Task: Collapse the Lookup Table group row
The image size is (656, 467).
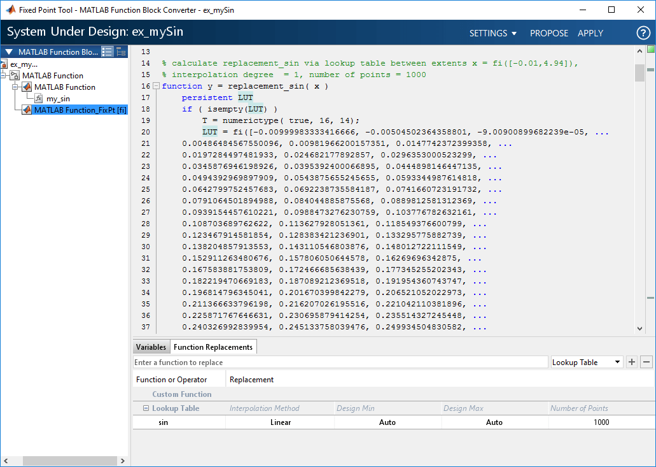Action: click(146, 408)
